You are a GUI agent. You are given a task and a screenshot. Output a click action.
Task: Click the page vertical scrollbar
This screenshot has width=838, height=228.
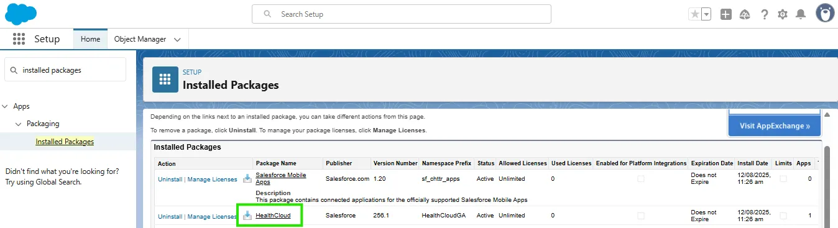(827, 186)
